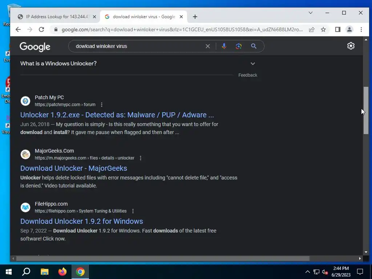This screenshot has width=372, height=279.
Task: Open more options for MajorGeeks result
Action: pyautogui.click(x=141, y=158)
